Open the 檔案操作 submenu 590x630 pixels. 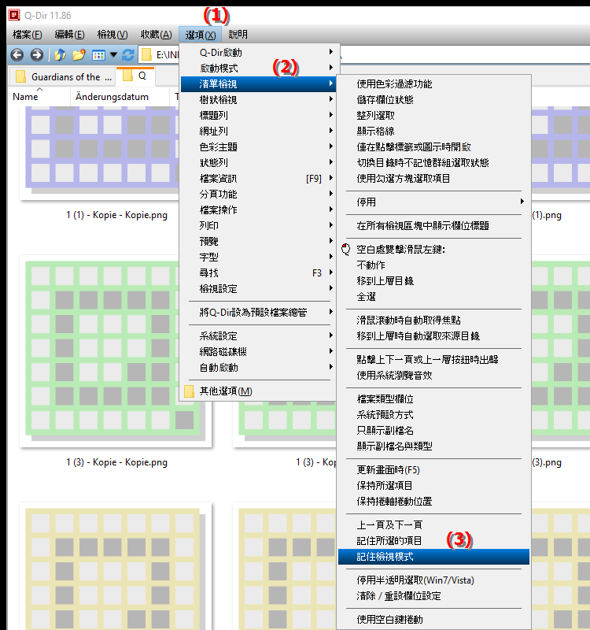[x=258, y=209]
